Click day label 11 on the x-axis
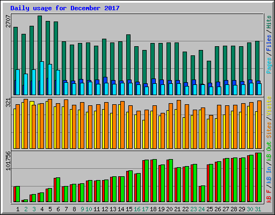This screenshot has width=275, height=215. pos(97,209)
